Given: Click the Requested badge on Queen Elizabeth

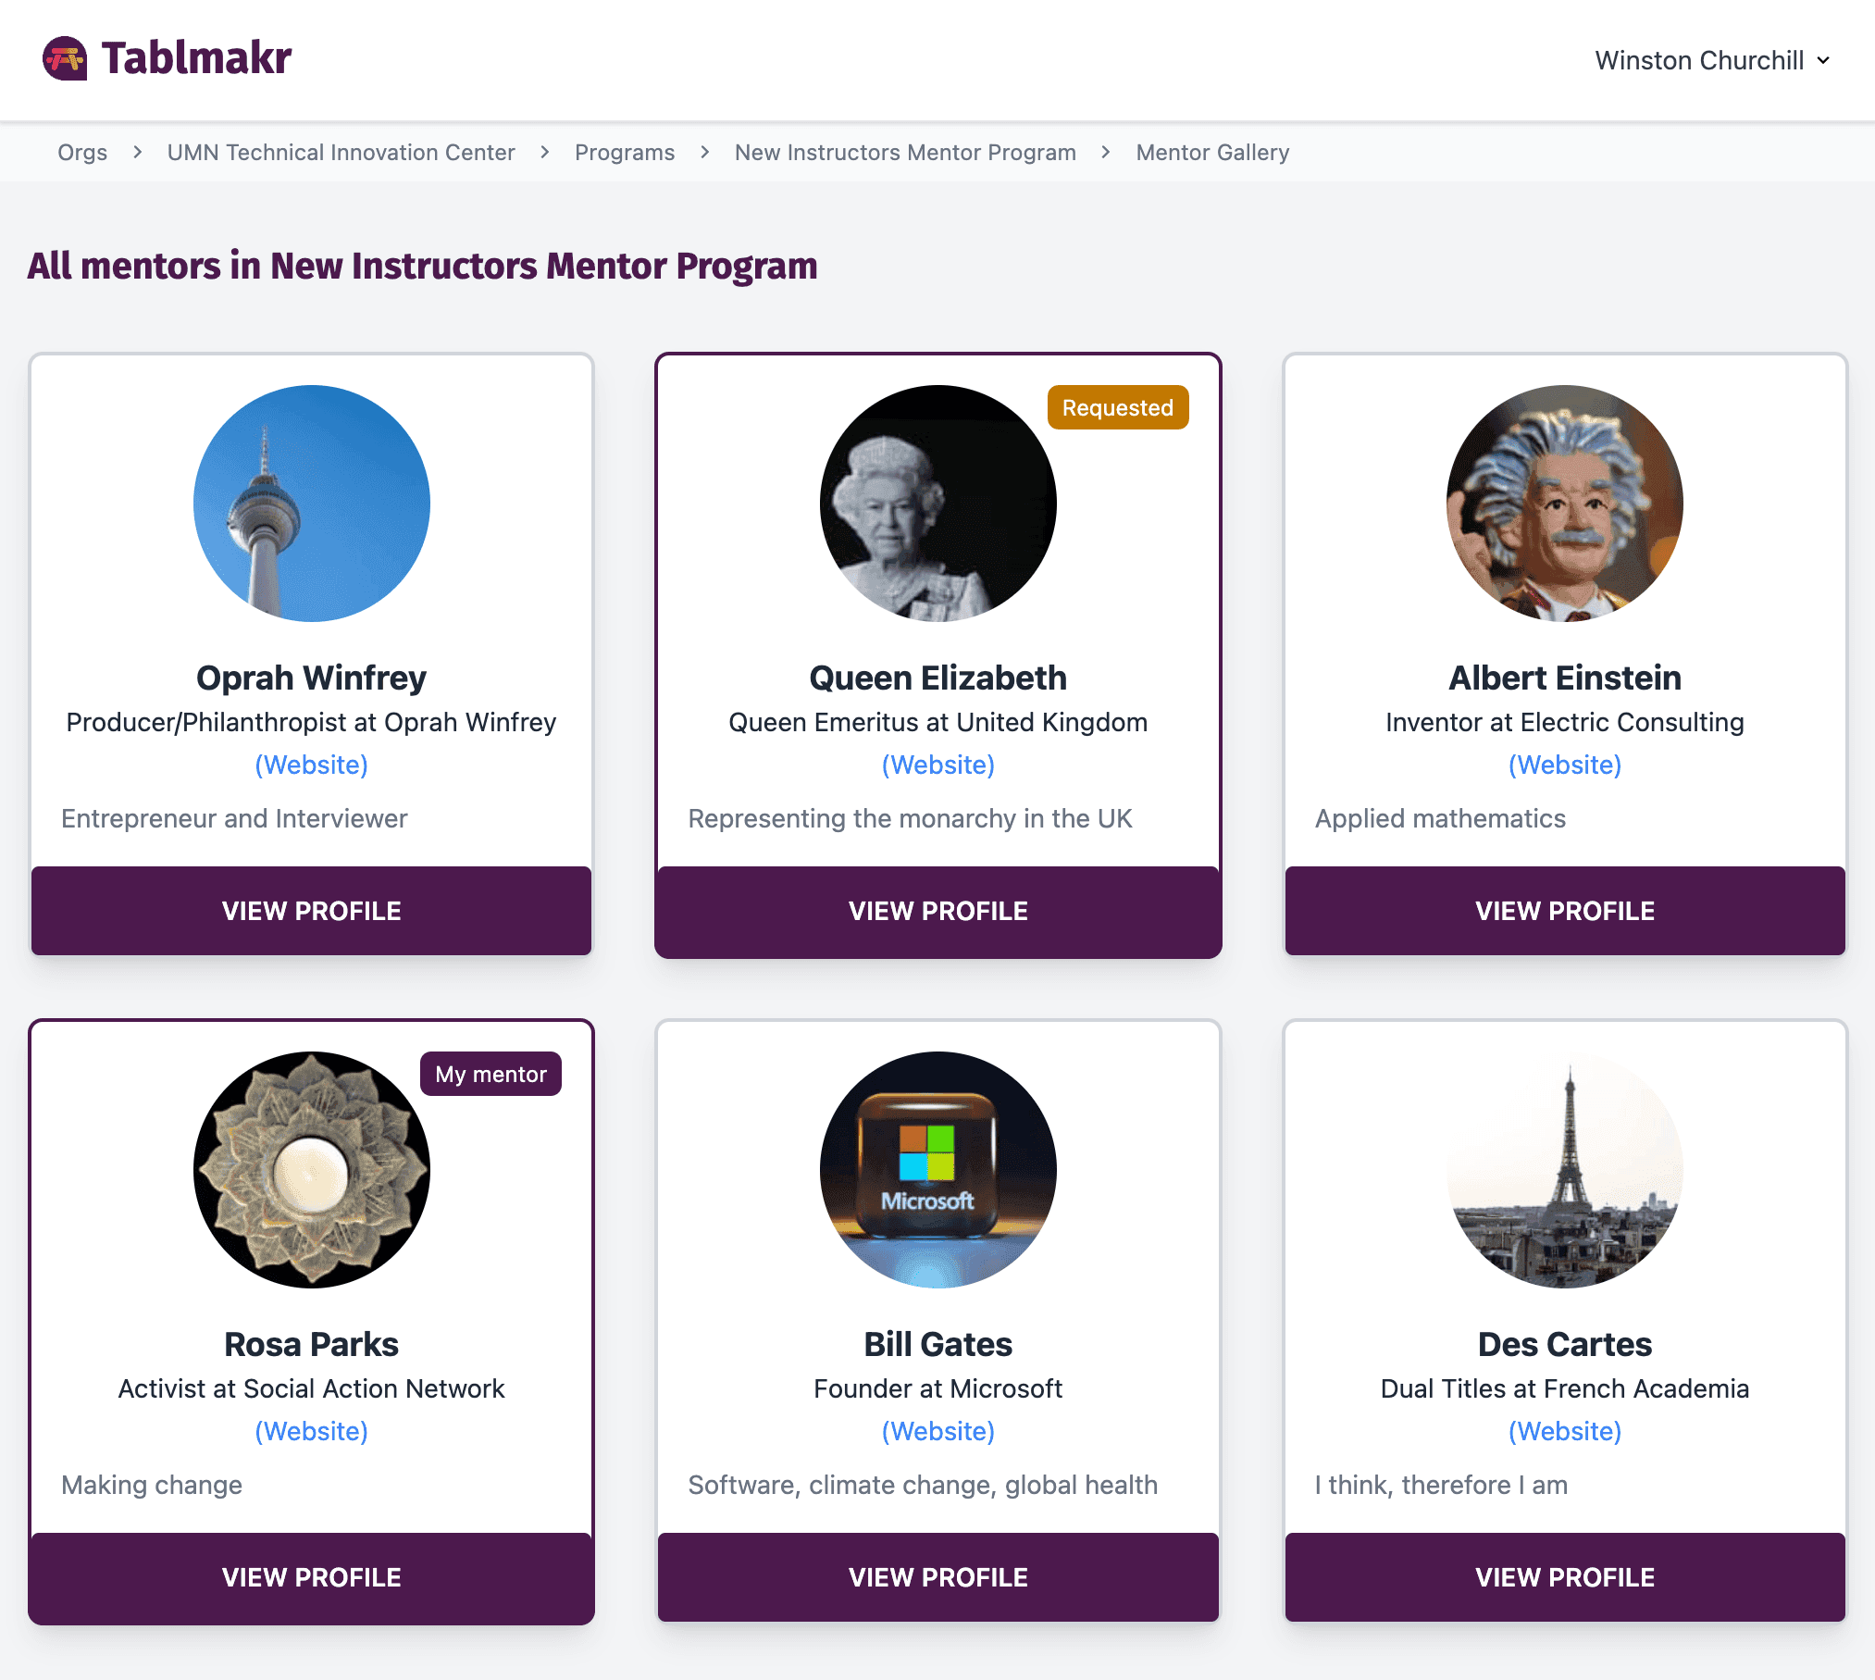Looking at the screenshot, I should pyautogui.click(x=1117, y=407).
